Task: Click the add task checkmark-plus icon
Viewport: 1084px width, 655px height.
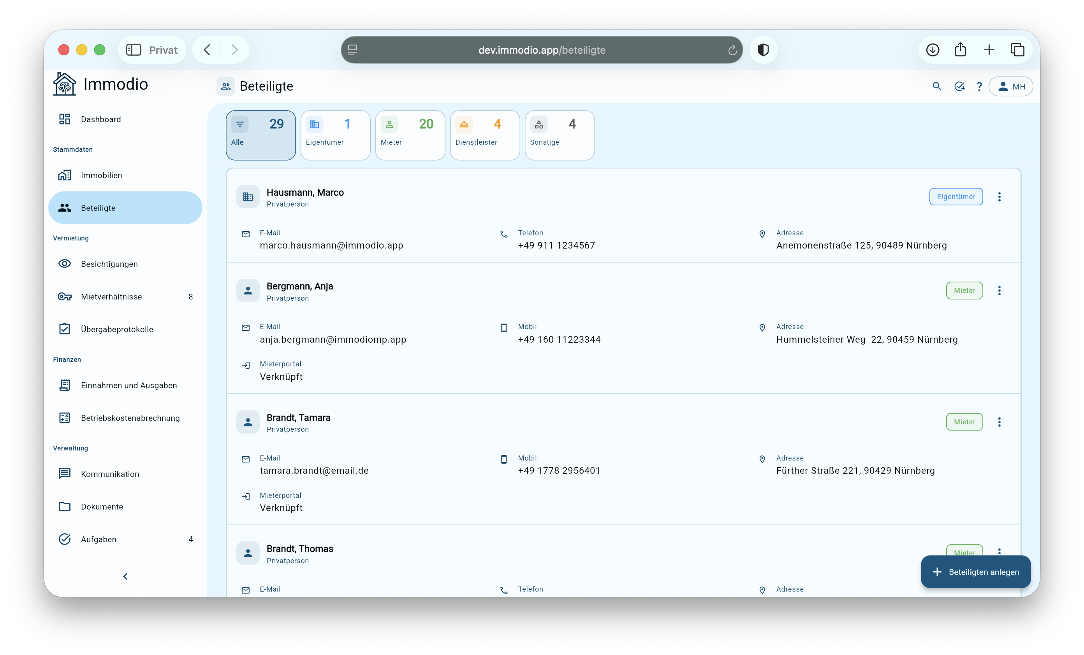Action: point(959,86)
